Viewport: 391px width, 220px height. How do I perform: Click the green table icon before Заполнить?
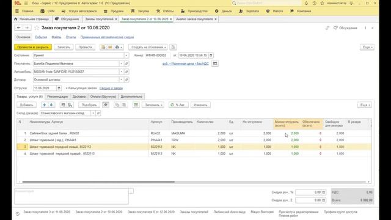pyautogui.click(x=136, y=105)
